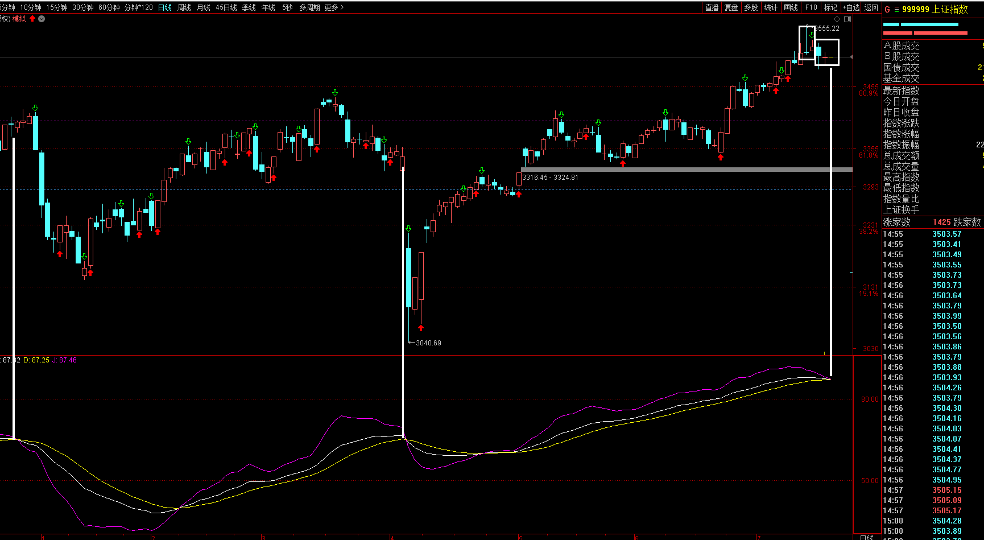Select the red tick row 3505.17
Viewport: 984px width, 540px height.
tap(933, 510)
